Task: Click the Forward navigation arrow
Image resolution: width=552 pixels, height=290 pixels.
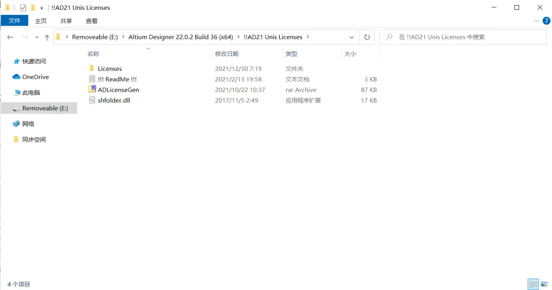Action: pyautogui.click(x=25, y=37)
